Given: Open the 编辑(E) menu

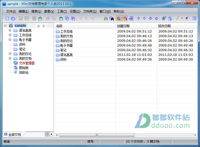Looking at the screenshot, I should tap(24, 11).
